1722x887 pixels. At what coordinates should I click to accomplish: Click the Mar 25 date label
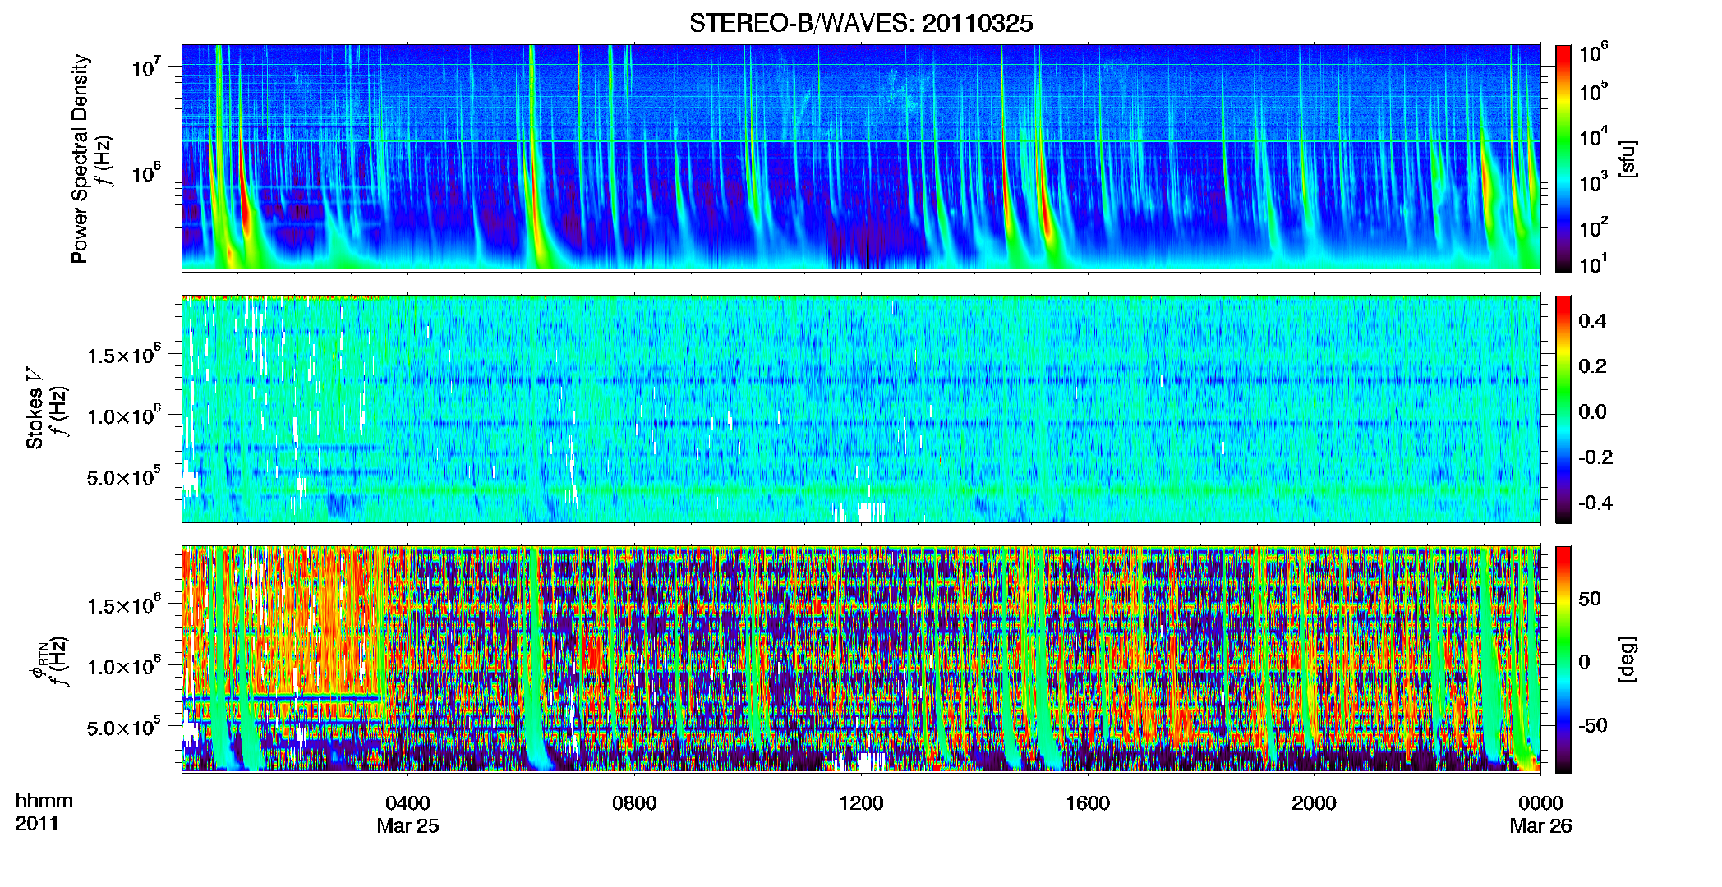pos(407,826)
